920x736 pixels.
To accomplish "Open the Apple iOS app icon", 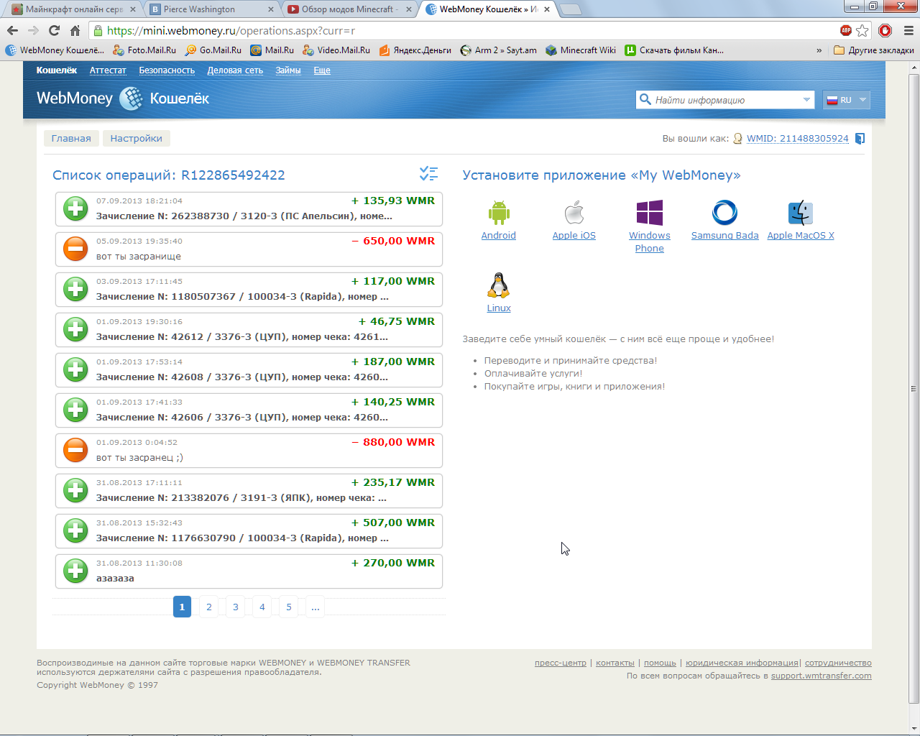I will click(x=574, y=213).
